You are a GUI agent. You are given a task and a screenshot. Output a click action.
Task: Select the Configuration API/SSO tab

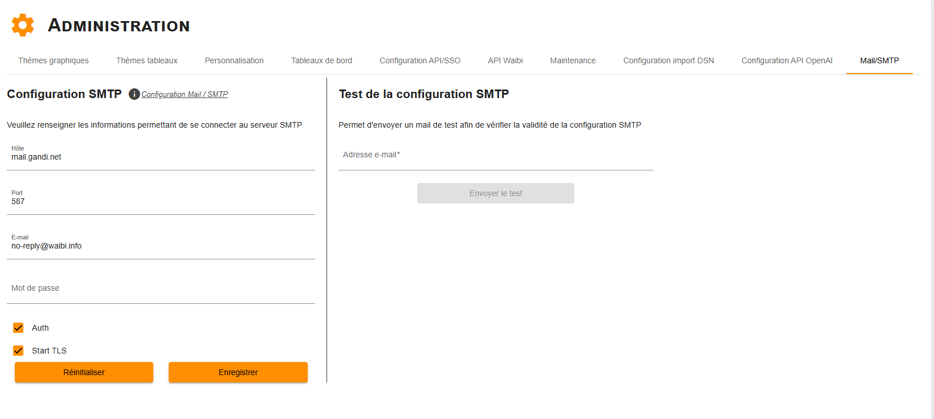[x=420, y=60]
